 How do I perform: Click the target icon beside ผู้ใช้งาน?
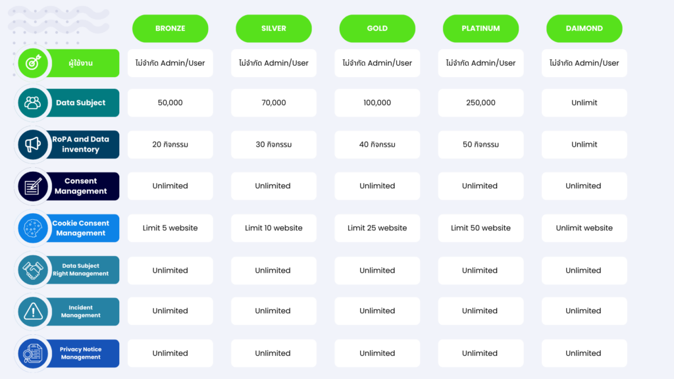(32, 63)
